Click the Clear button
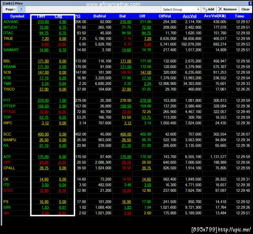This screenshot has width=253, height=234. (x=245, y=9)
